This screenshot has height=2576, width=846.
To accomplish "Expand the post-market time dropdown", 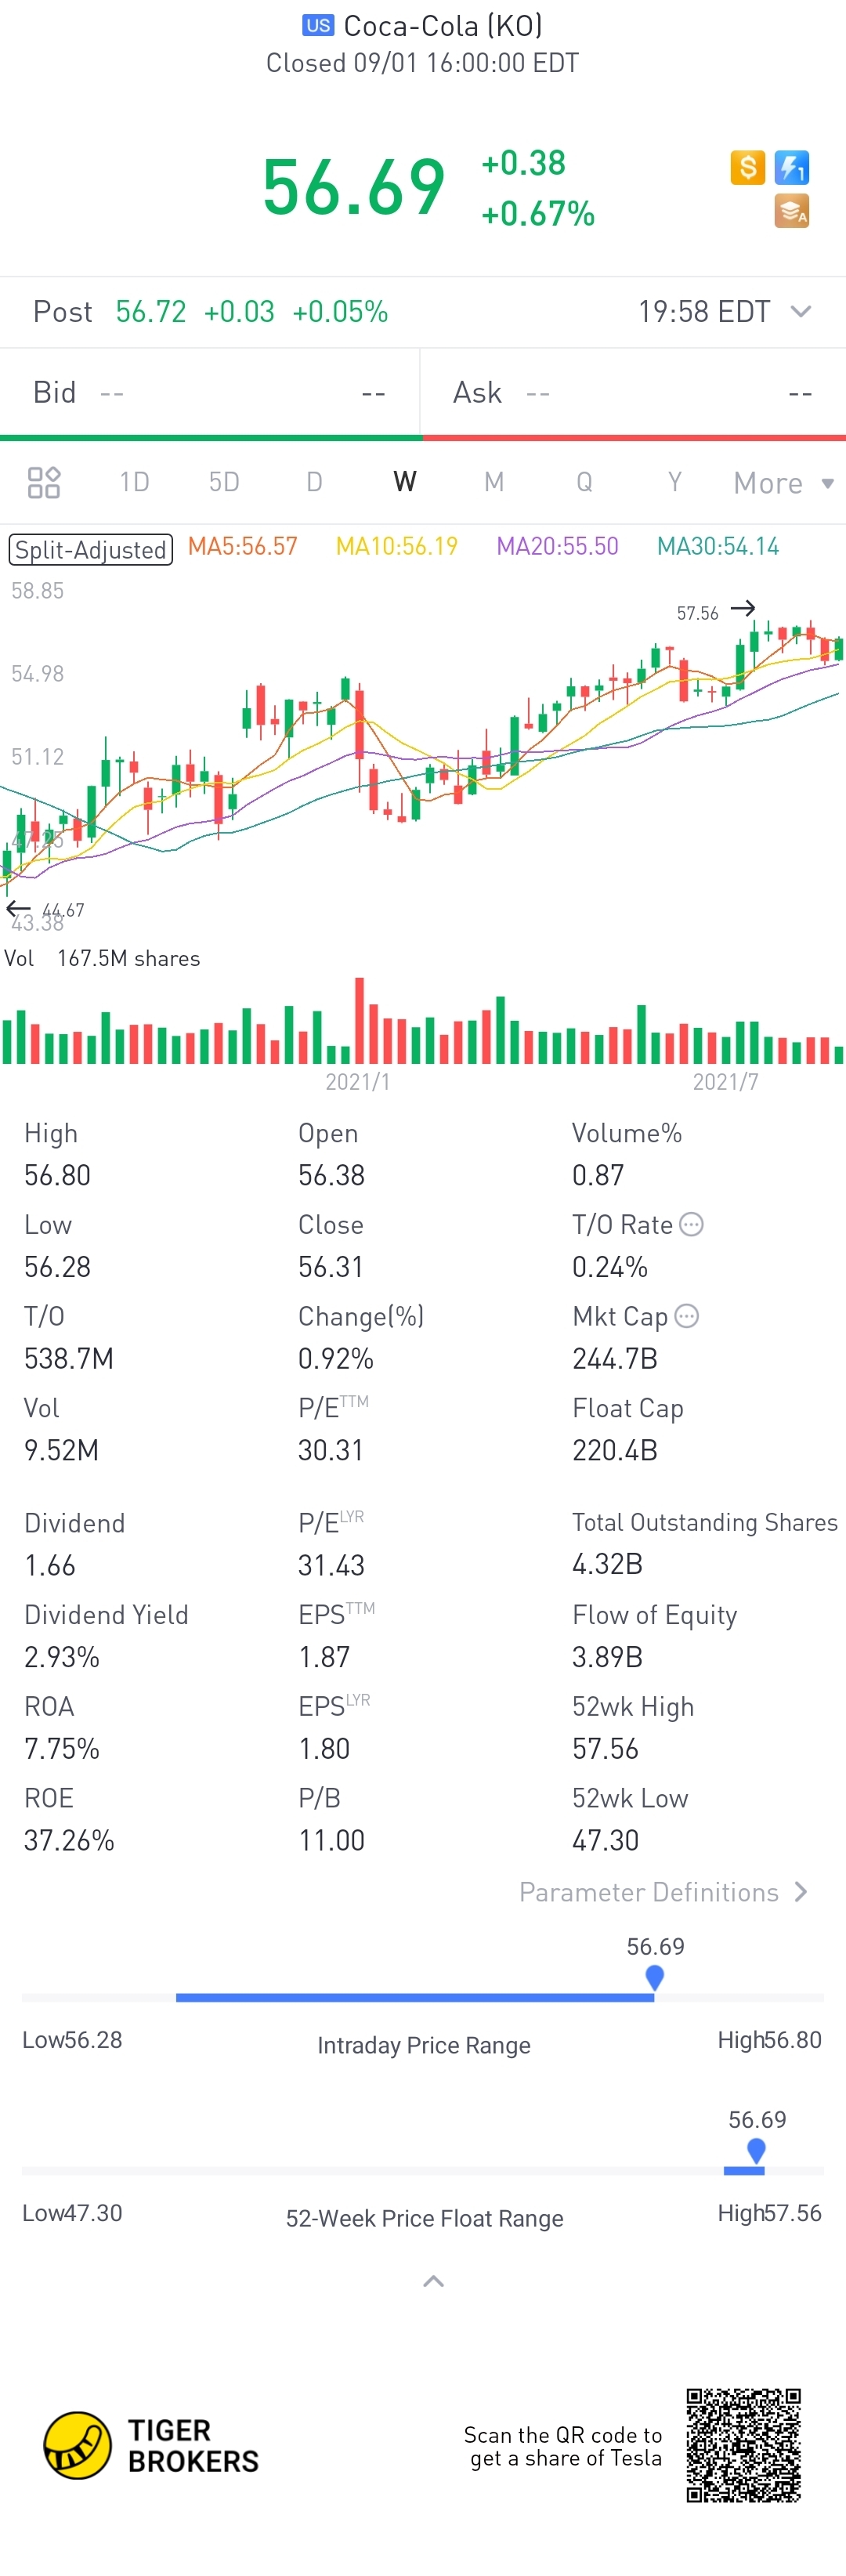I will click(801, 311).
